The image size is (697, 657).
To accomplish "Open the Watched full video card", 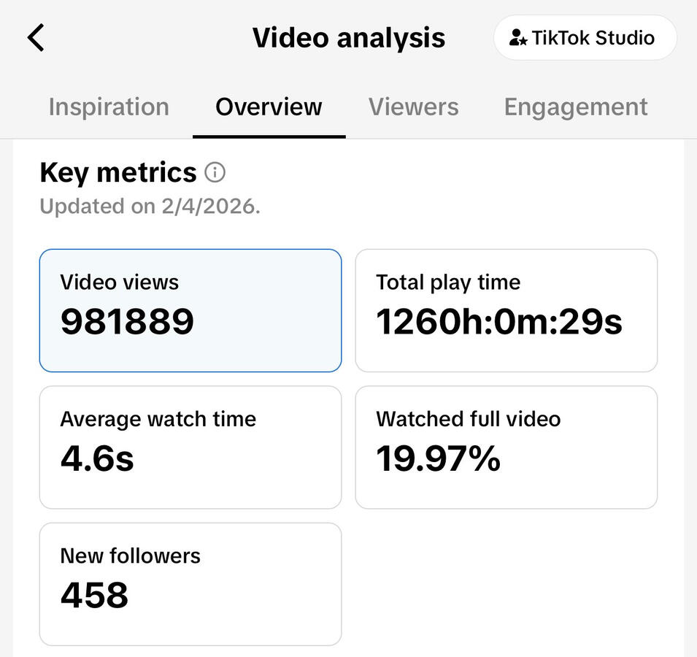I will (x=506, y=447).
